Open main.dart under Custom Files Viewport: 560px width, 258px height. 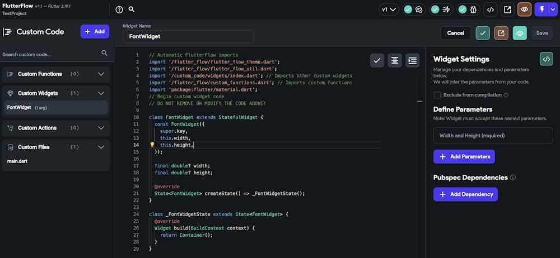[17, 161]
